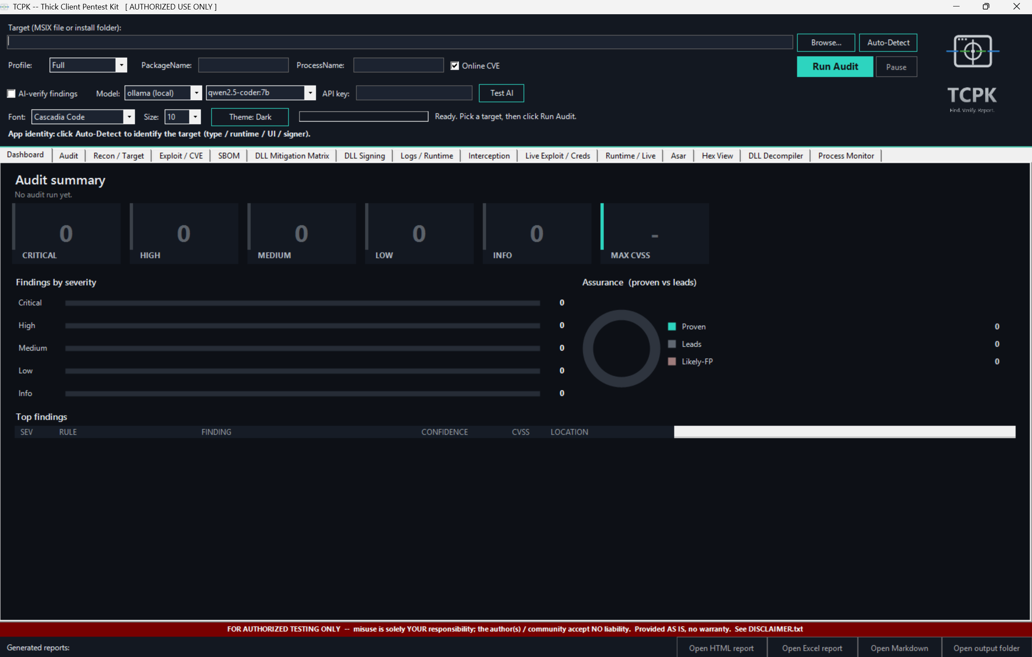Click the Pause button

(896, 67)
